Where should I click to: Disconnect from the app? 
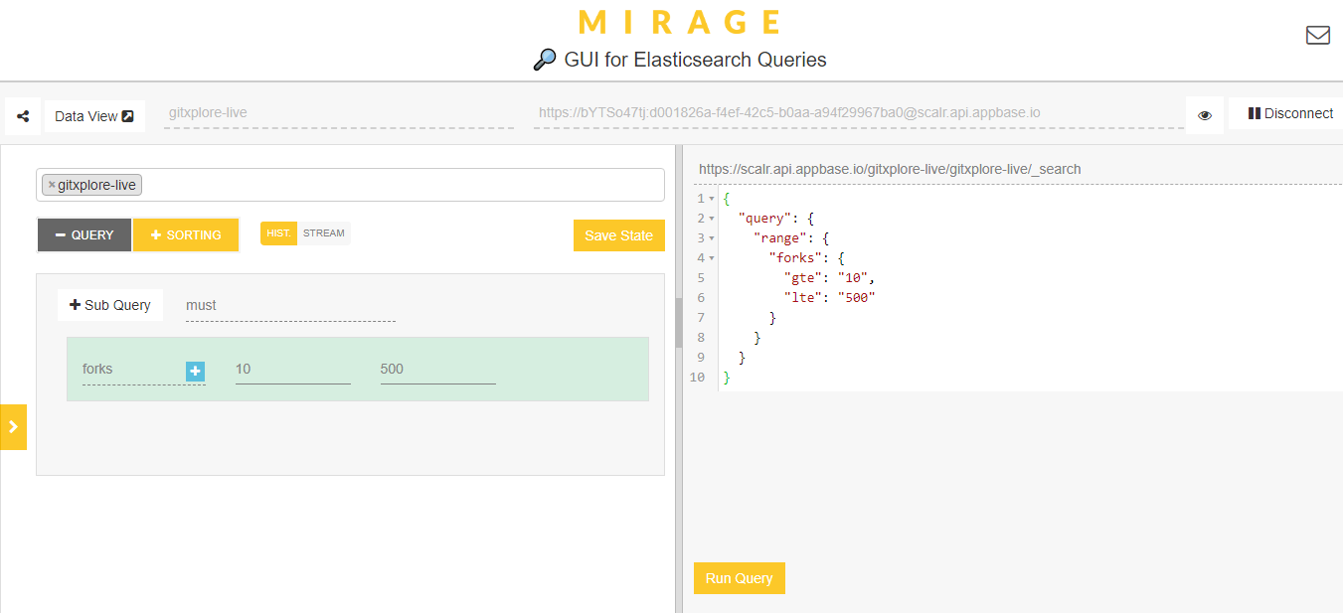click(1289, 113)
